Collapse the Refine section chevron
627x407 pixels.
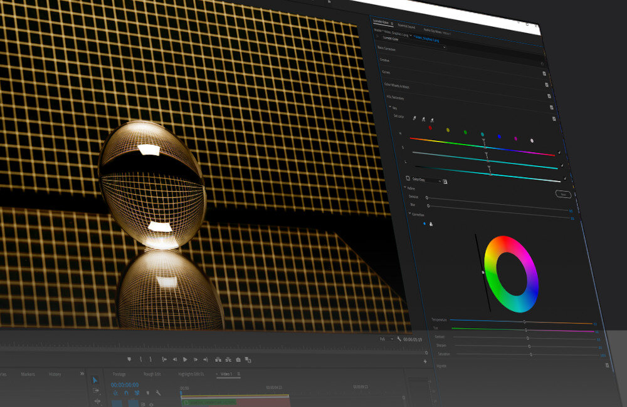click(404, 187)
